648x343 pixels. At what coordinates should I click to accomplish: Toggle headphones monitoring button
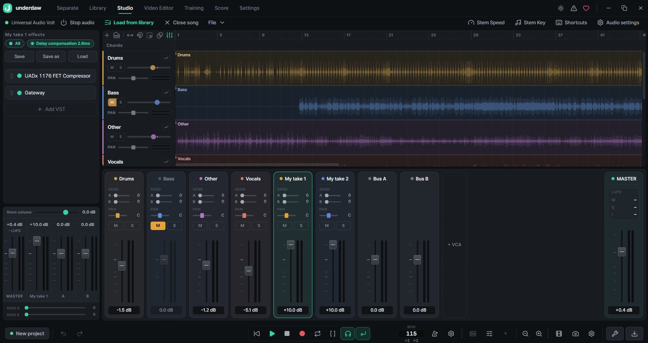click(x=348, y=334)
